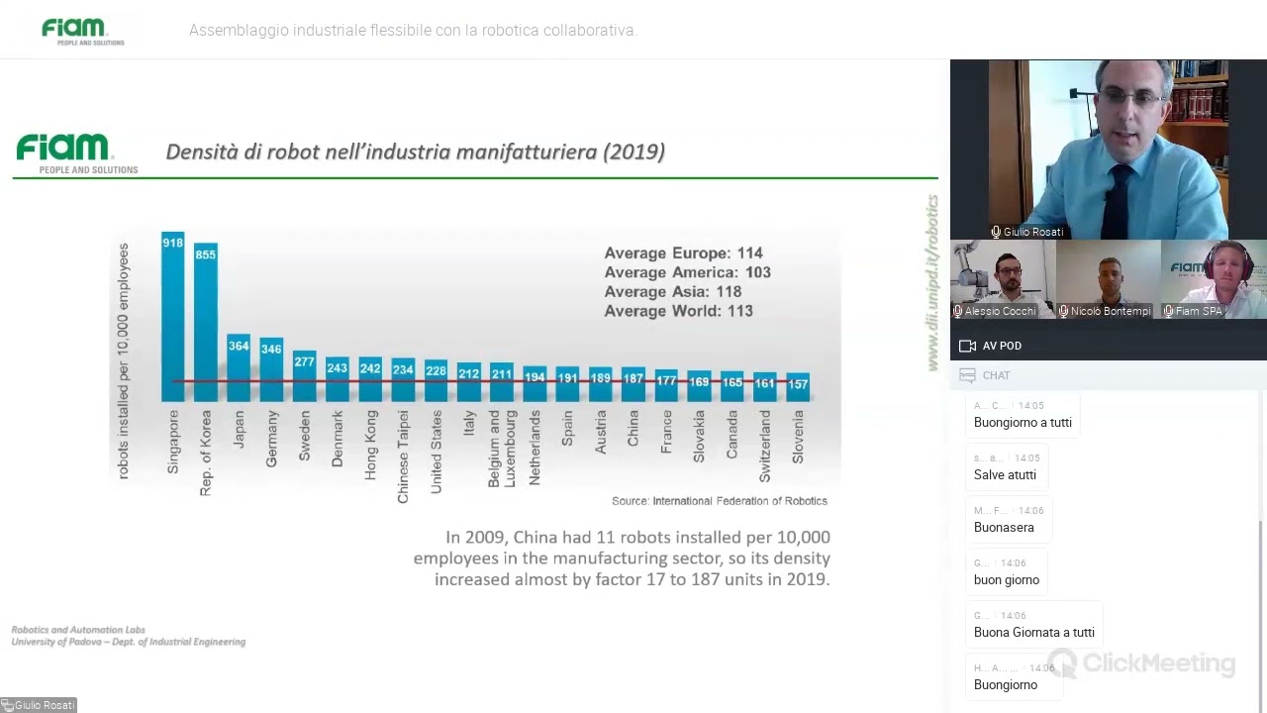The width and height of the screenshot is (1267, 713).
Task: Click the China bar value 187
Action: point(633,378)
